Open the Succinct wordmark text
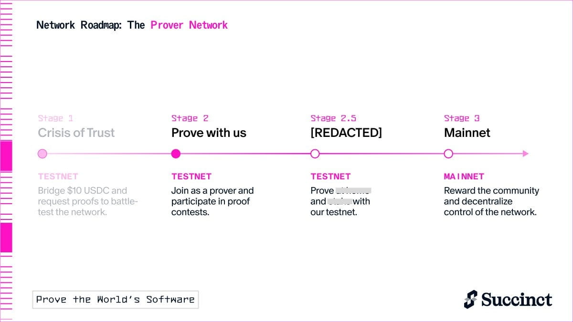 (x=517, y=300)
